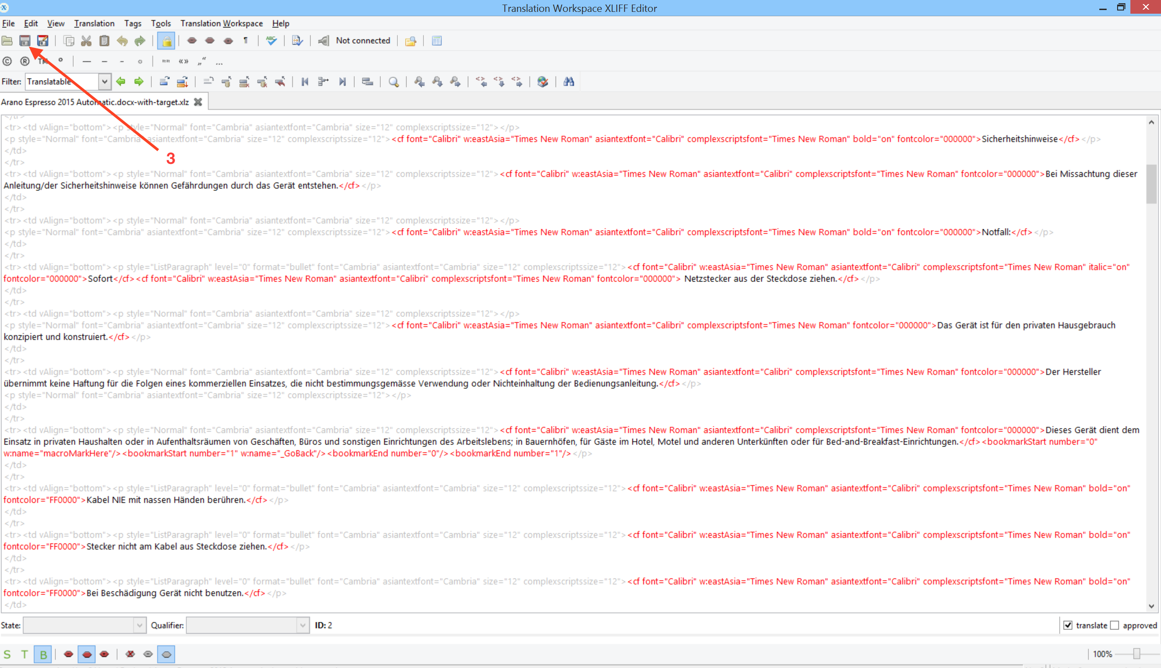Check the approved checkbox
The image size is (1161, 668).
pyautogui.click(x=1115, y=626)
